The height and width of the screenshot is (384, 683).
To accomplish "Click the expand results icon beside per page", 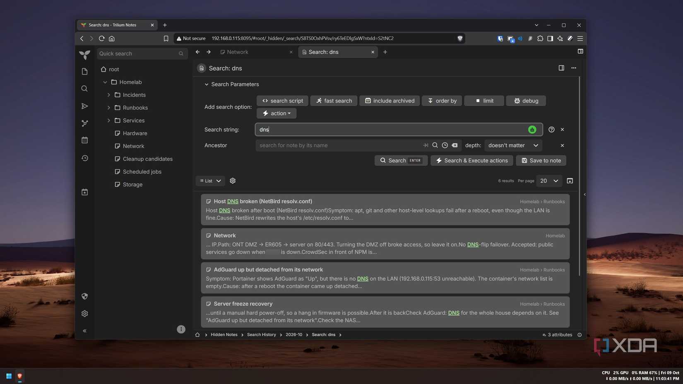I will tap(570, 181).
